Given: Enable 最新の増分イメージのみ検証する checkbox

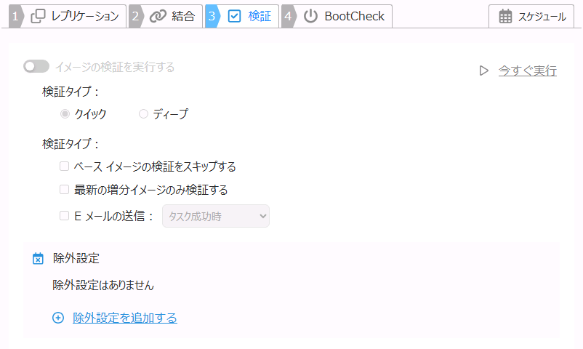Looking at the screenshot, I should (x=65, y=190).
